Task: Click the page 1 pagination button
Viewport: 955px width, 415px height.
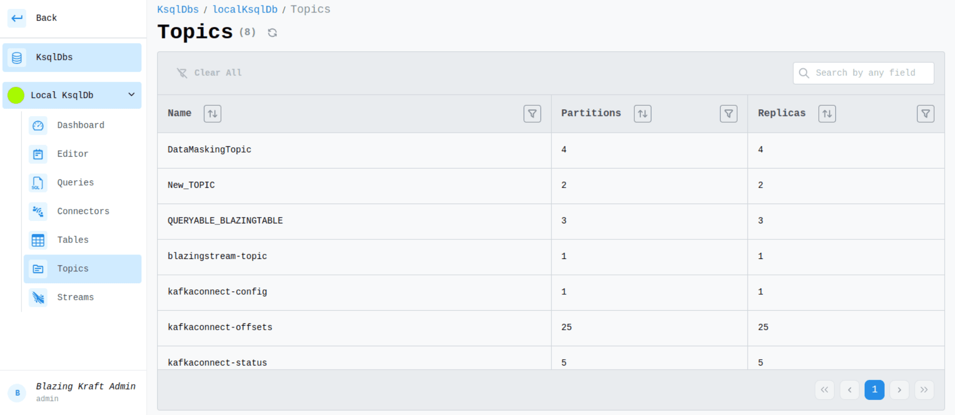Action: tap(874, 390)
